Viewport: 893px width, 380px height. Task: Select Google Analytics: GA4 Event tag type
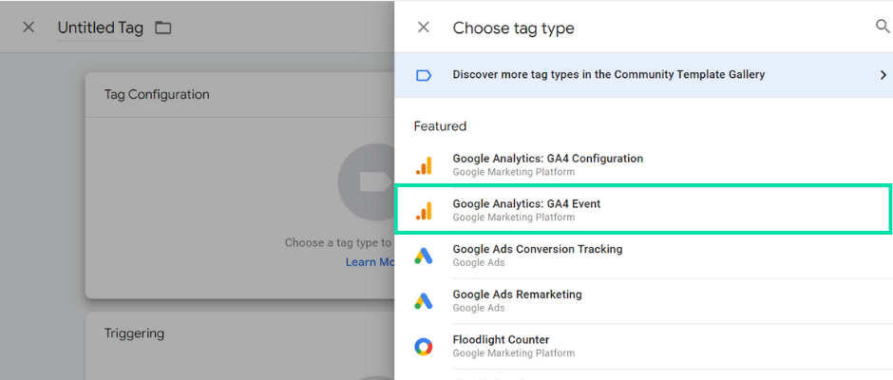click(526, 204)
